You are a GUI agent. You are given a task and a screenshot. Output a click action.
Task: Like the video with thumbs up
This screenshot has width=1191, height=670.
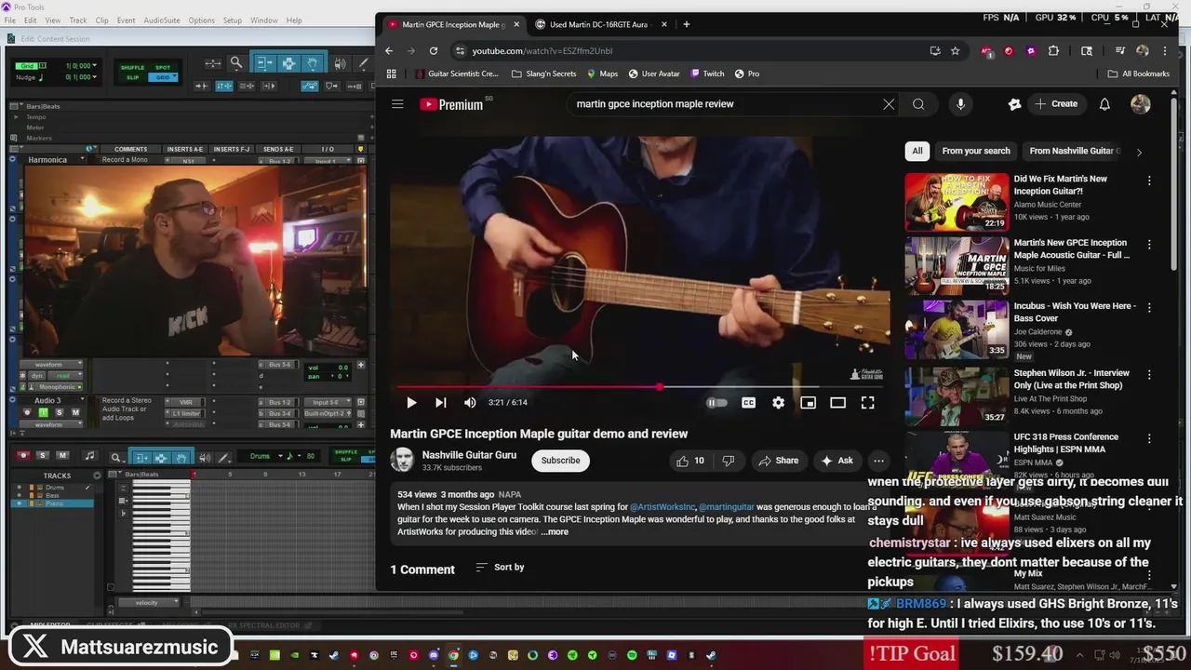[x=690, y=461]
